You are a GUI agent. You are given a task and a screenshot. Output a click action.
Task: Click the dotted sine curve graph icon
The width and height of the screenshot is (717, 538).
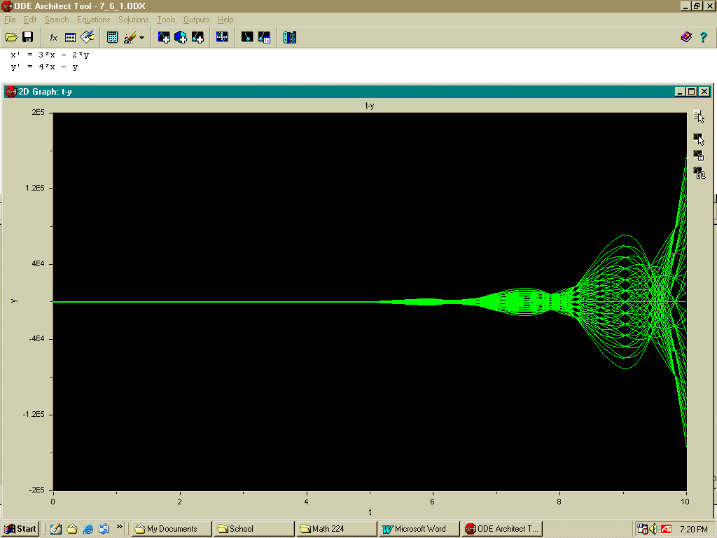[x=222, y=37]
